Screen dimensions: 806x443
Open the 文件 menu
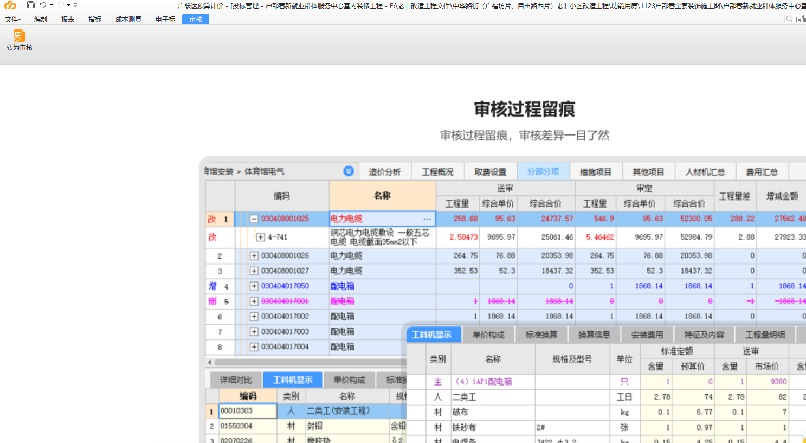pyautogui.click(x=13, y=19)
